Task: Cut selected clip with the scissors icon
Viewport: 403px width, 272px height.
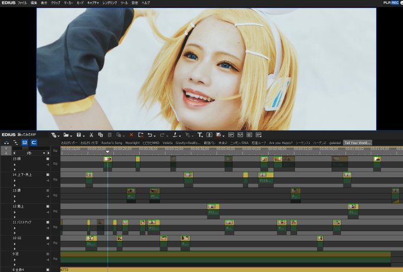Action: [91, 135]
